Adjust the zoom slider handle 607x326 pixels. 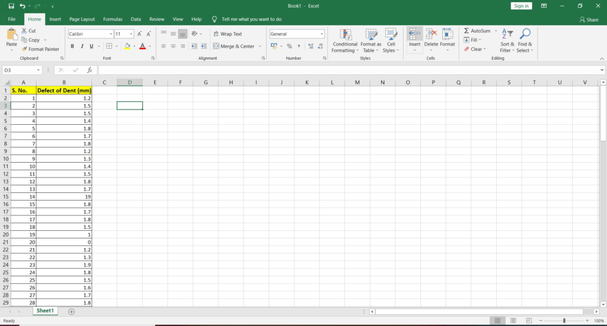(564, 321)
